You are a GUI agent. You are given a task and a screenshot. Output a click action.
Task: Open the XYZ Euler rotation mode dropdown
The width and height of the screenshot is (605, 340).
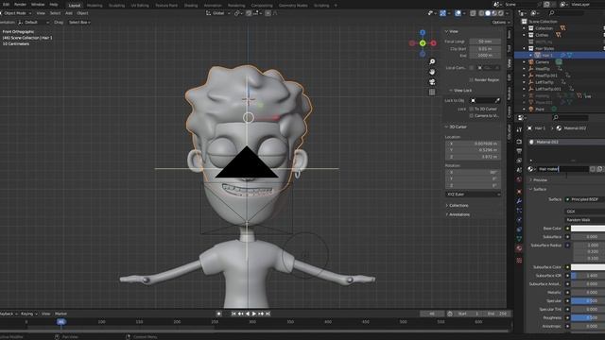pyautogui.click(x=473, y=195)
